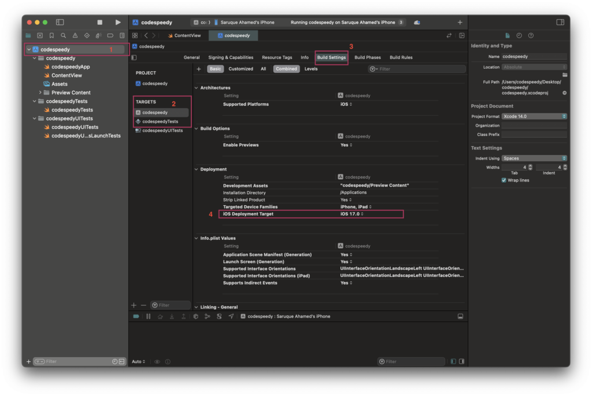Open the Auto variables scope menu
592x396 pixels.
pos(138,361)
